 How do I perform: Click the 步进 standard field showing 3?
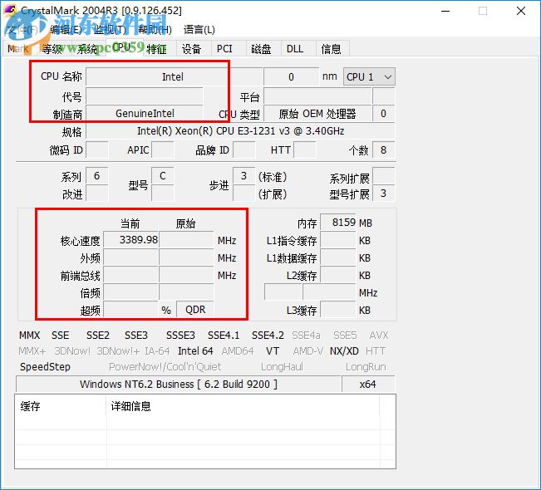[x=244, y=176]
